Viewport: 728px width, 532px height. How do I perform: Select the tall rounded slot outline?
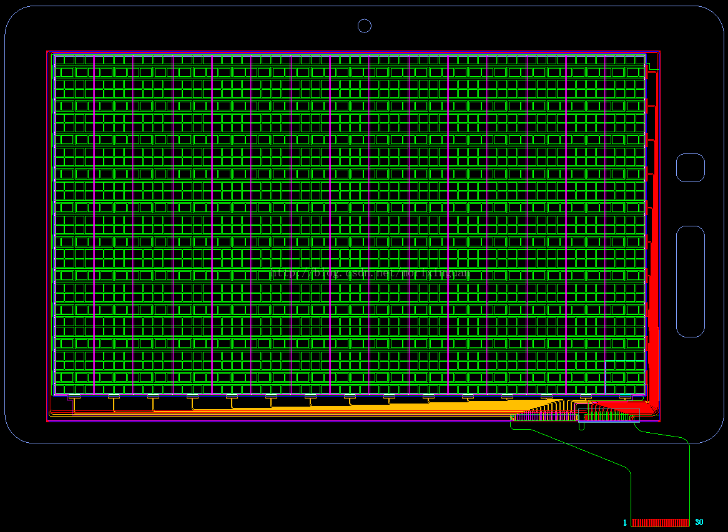pyautogui.click(x=691, y=281)
